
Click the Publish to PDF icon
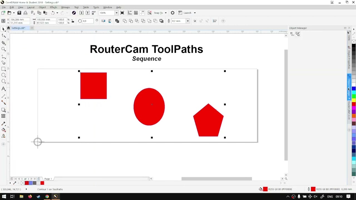point(94,13)
